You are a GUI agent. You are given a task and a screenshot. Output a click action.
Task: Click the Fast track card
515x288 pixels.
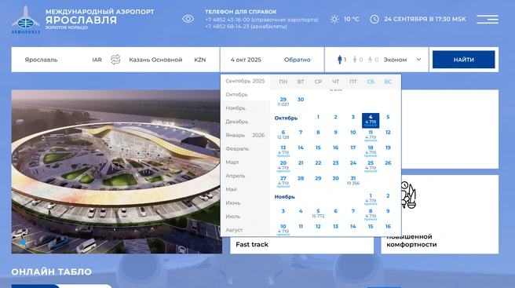[301, 244]
